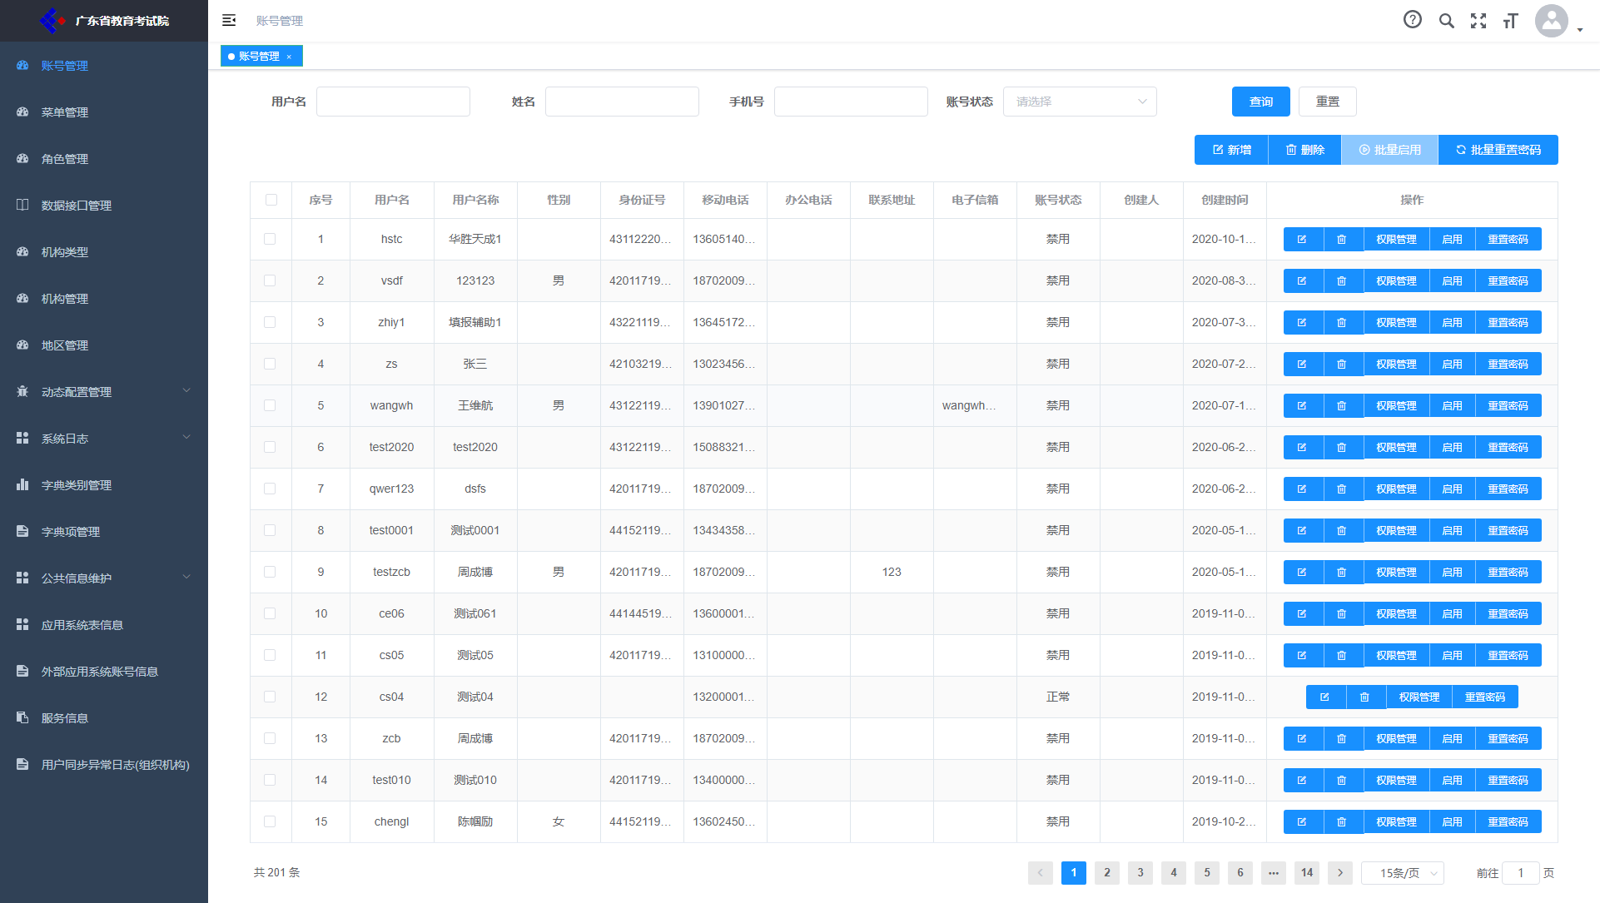The image size is (1600, 903).
Task: Open the 账号状态 dropdown
Action: tap(1080, 102)
